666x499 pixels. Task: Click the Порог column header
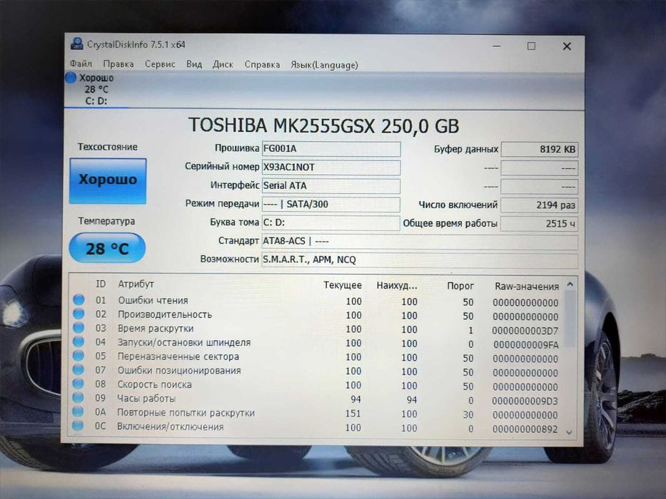[x=460, y=286]
